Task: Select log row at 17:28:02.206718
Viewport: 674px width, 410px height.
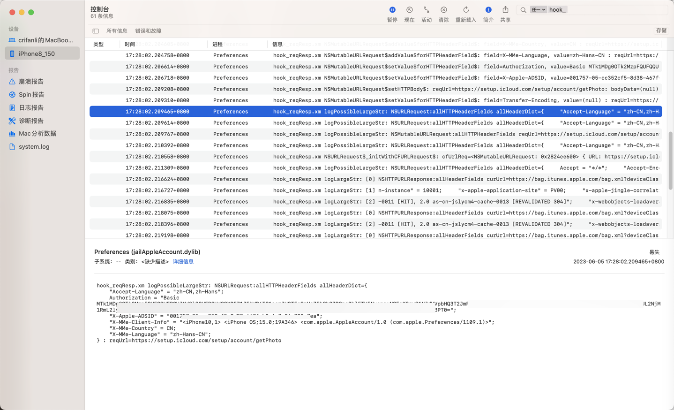Action: 375,78
